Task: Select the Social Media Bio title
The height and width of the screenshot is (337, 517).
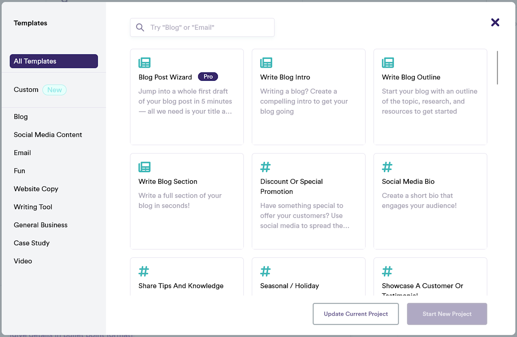Action: tap(408, 182)
